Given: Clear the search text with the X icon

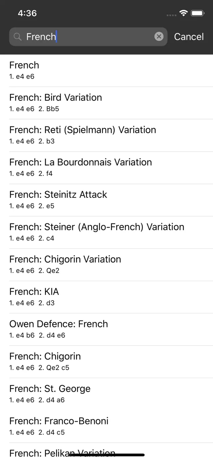Looking at the screenshot, I should 159,37.
